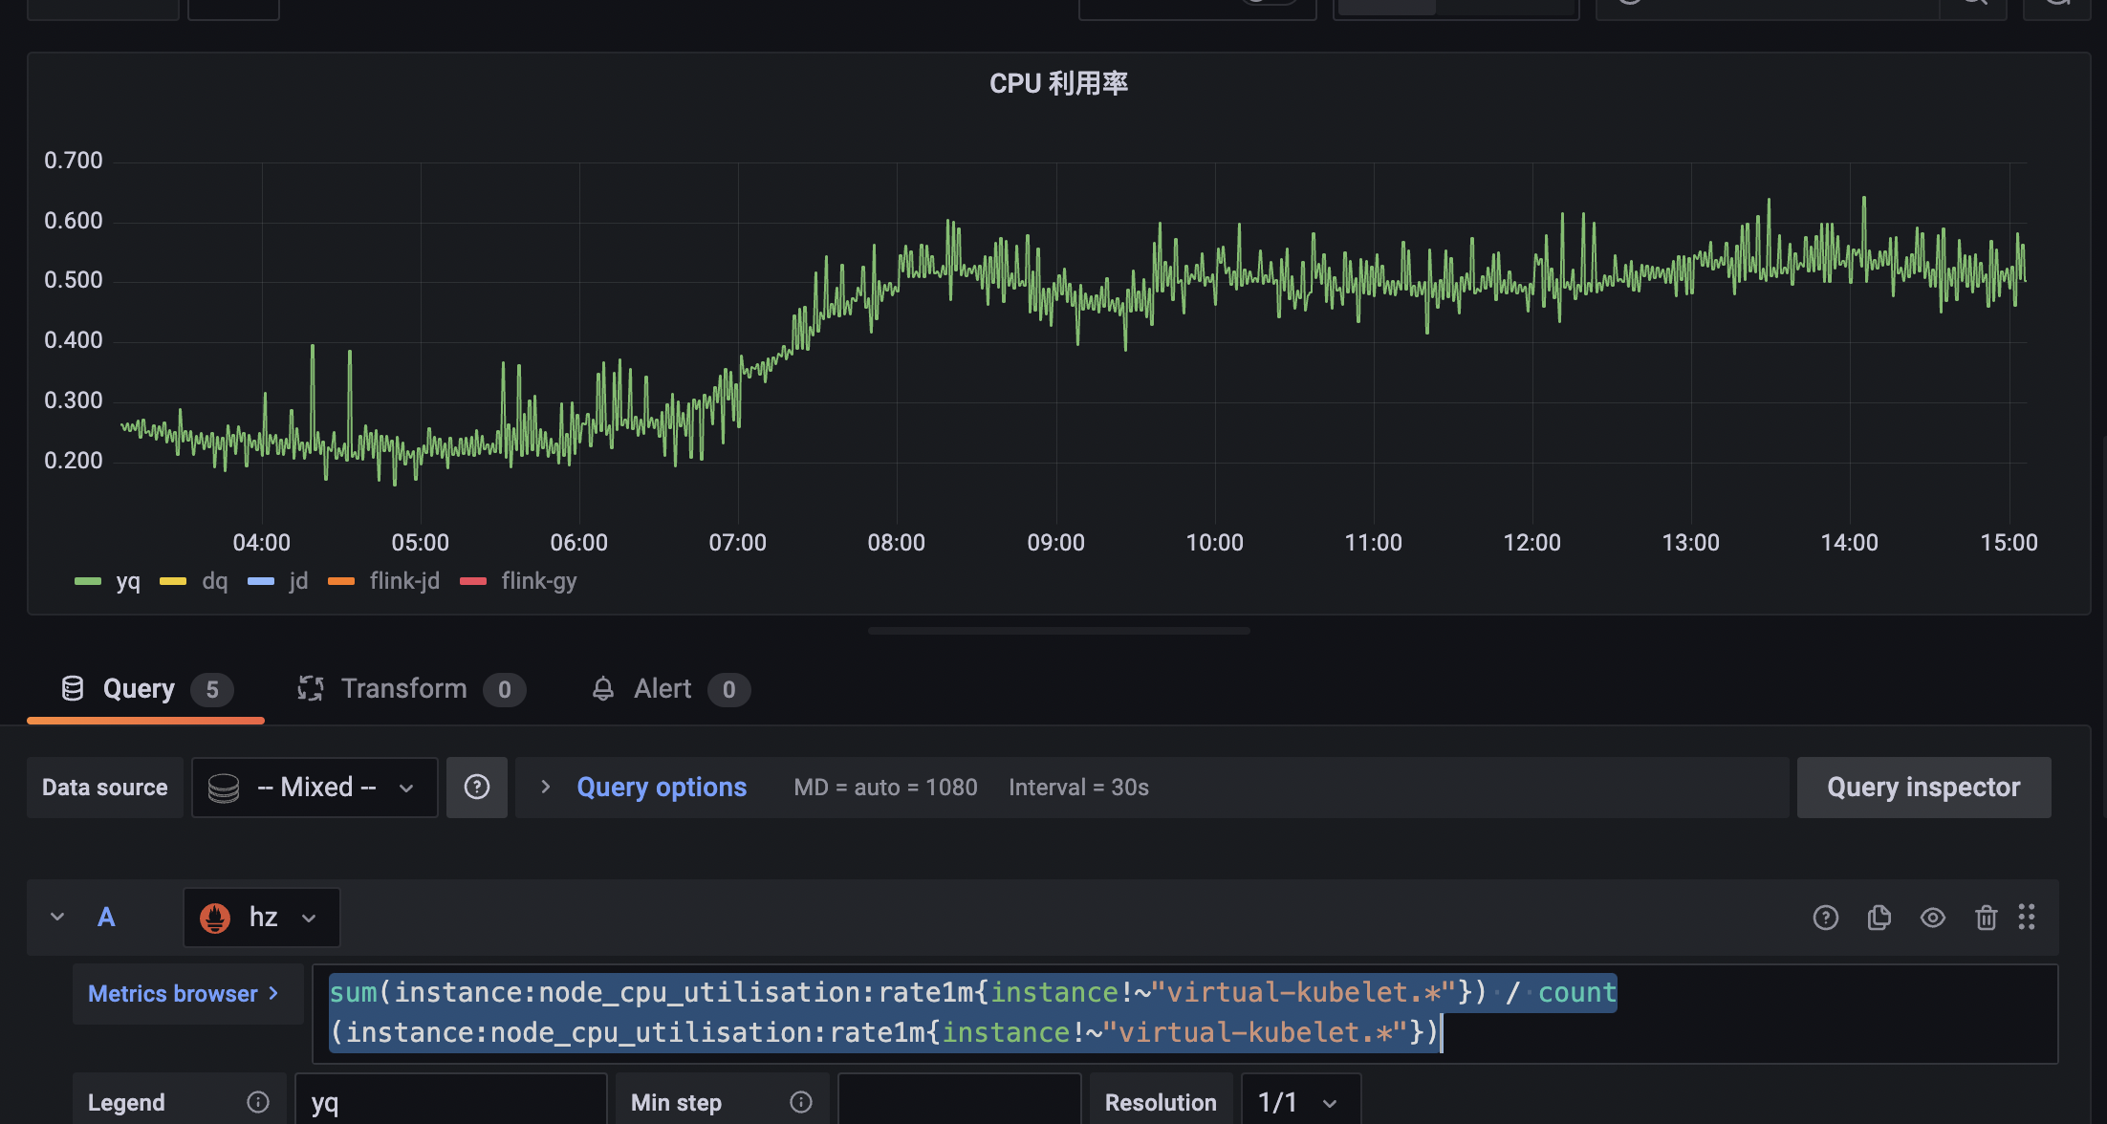Switch to Alert tab
The width and height of the screenshot is (2107, 1124).
662,689
